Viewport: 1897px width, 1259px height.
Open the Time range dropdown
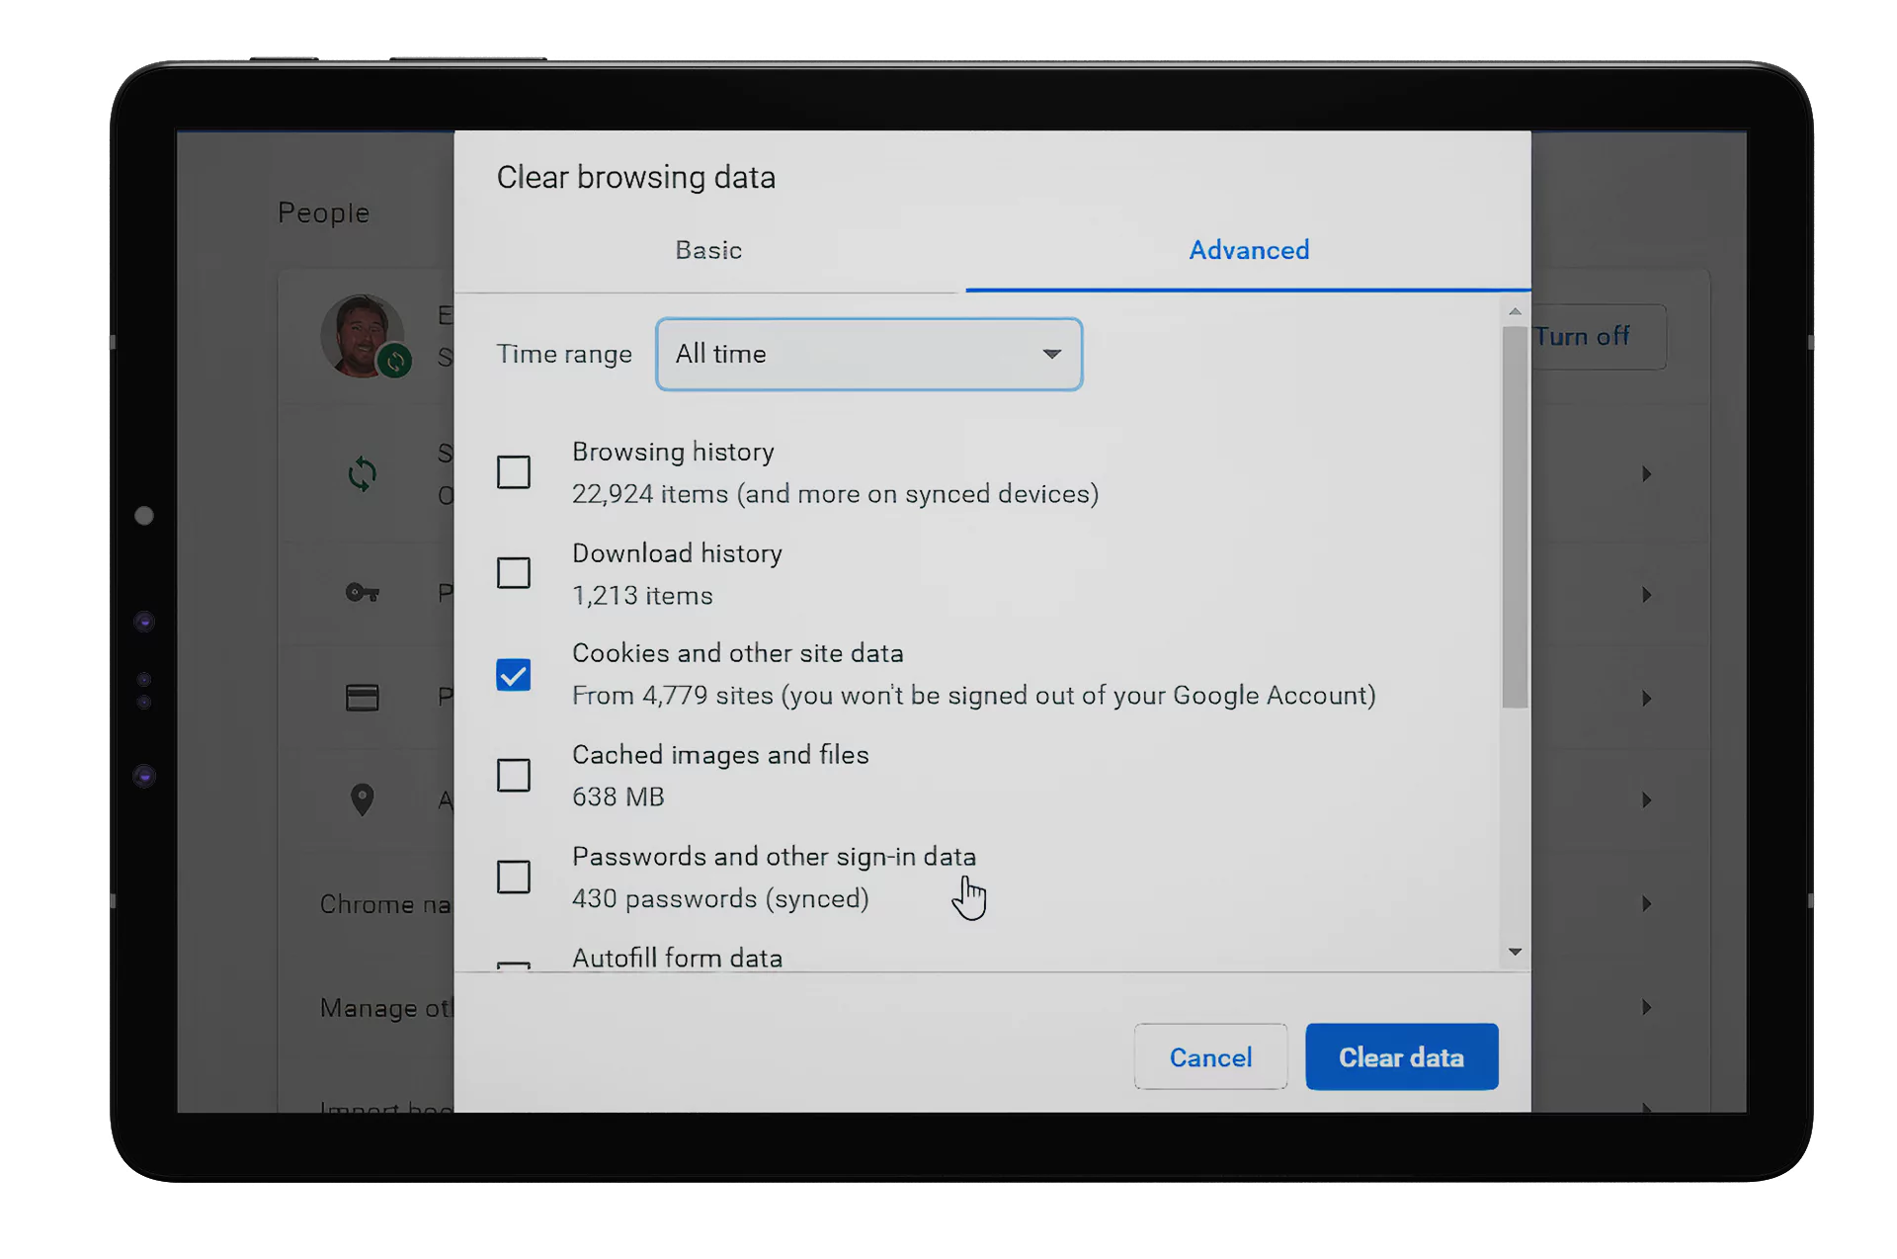[x=868, y=354]
